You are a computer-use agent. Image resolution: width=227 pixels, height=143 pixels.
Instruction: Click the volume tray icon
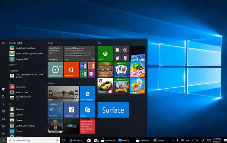[197, 140]
